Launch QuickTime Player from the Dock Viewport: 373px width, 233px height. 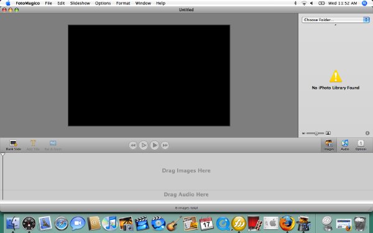[223, 224]
